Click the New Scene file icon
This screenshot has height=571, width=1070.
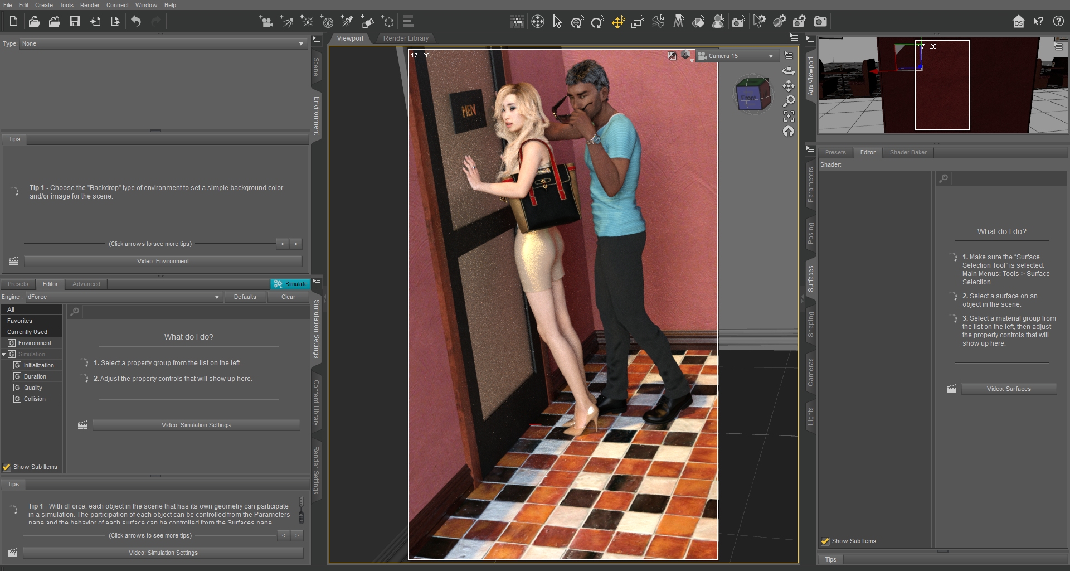[x=14, y=22]
